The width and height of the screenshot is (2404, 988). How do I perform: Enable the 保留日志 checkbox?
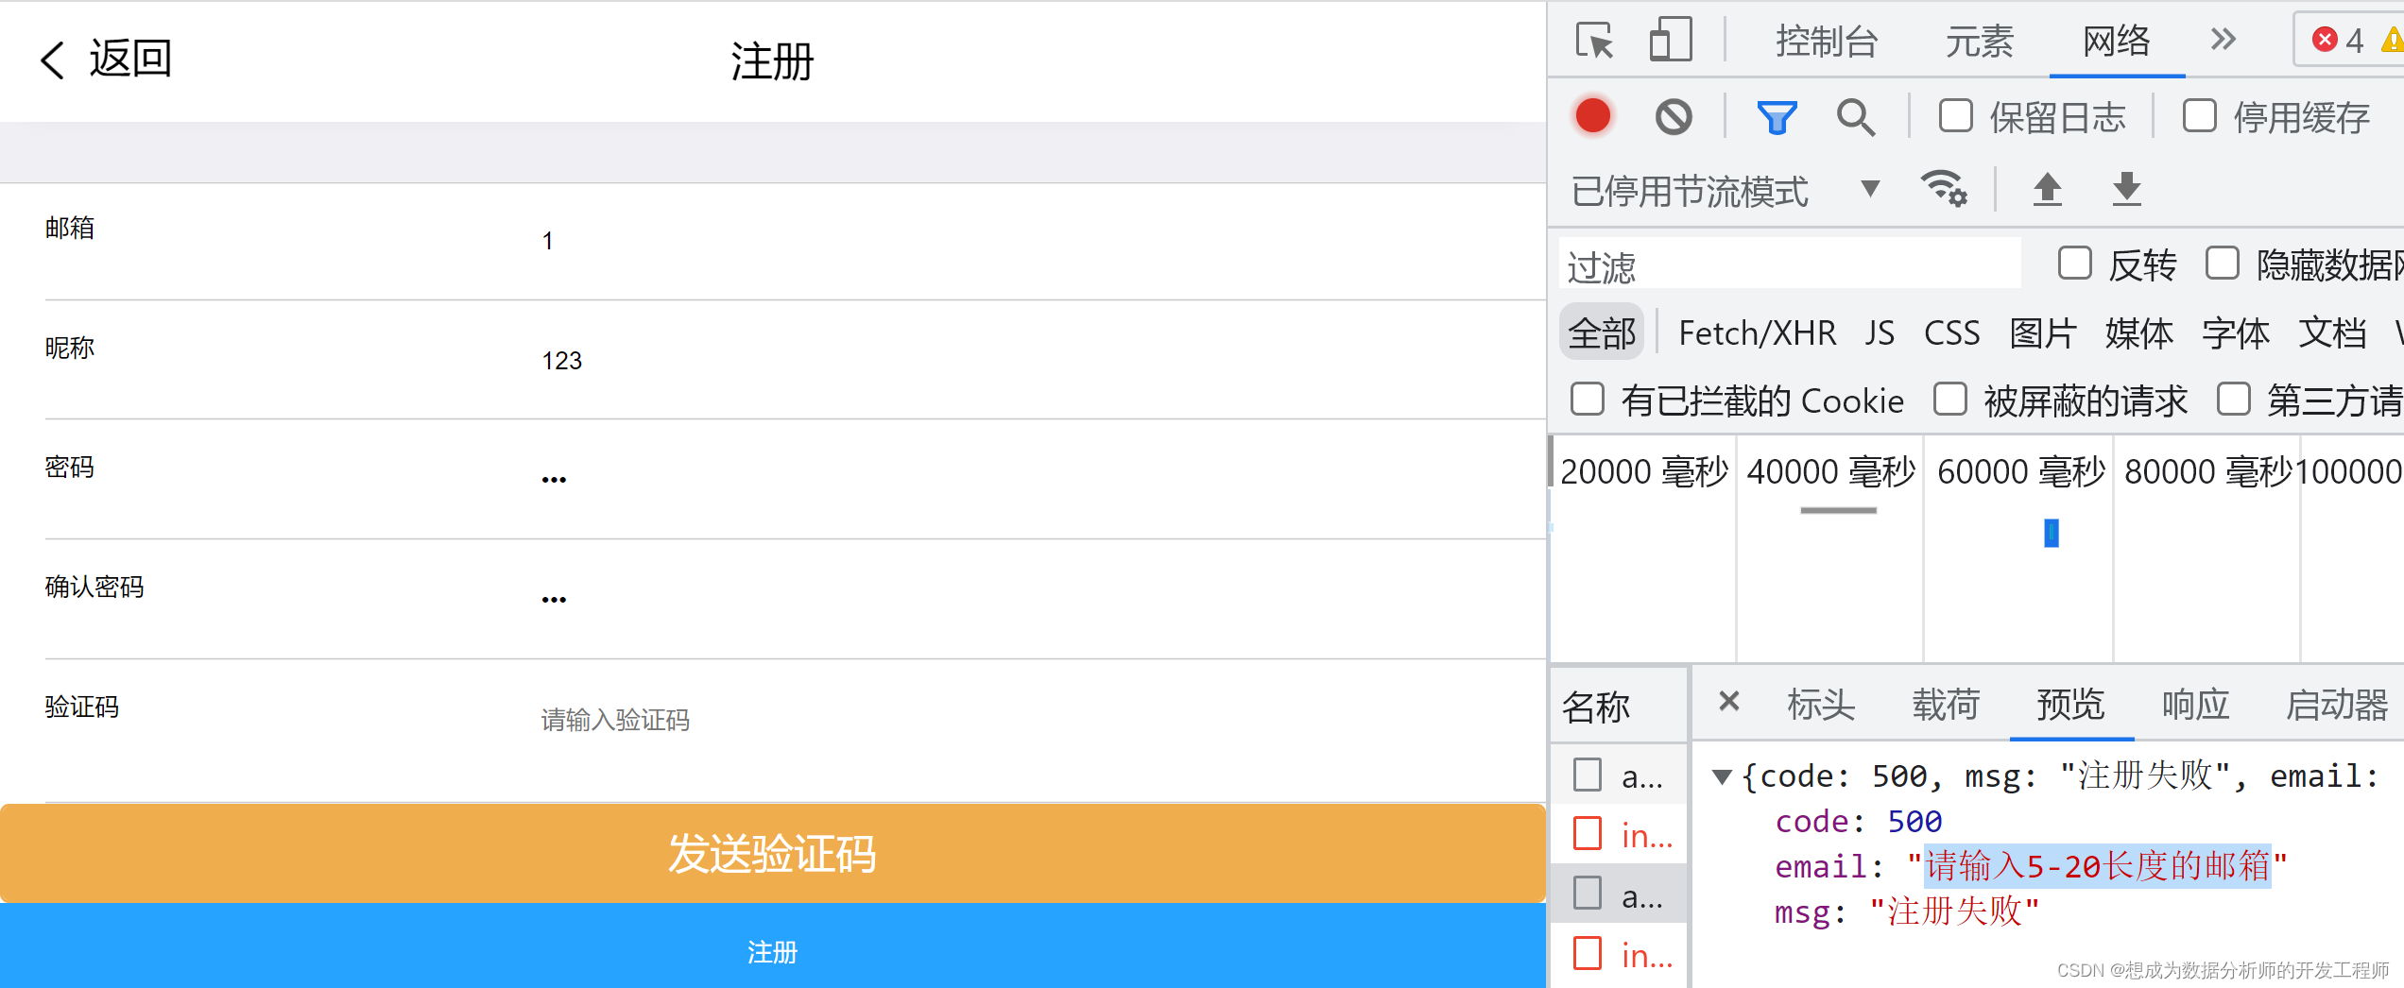point(1955,116)
